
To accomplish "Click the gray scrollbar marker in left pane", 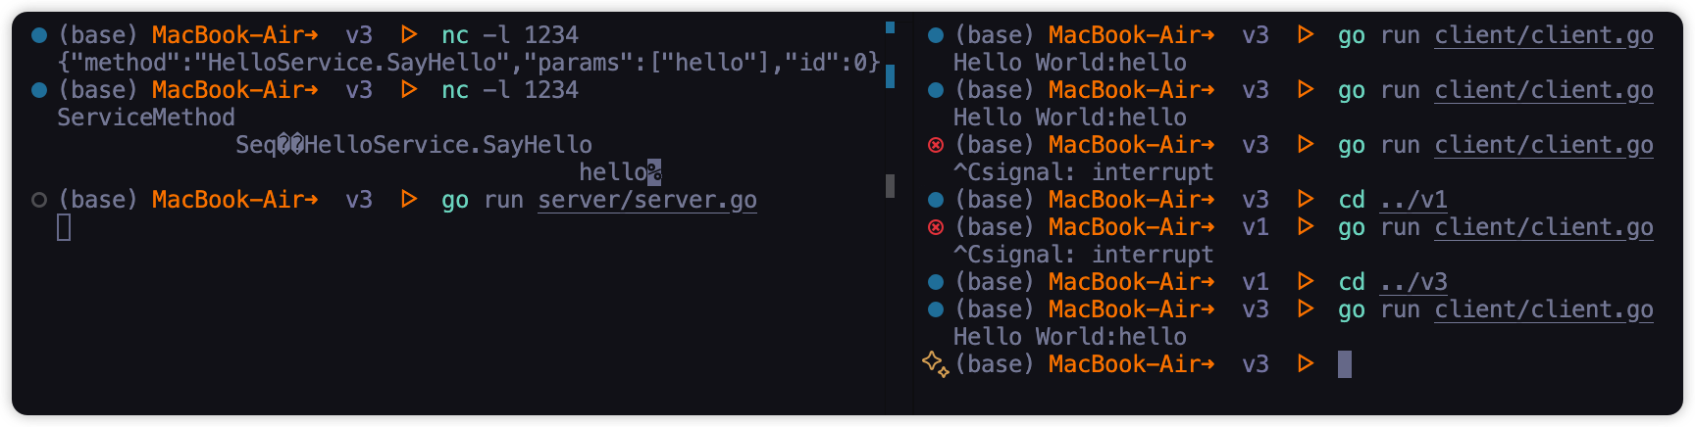I will [x=890, y=185].
